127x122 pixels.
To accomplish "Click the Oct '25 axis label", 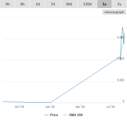I will click(19, 107).
